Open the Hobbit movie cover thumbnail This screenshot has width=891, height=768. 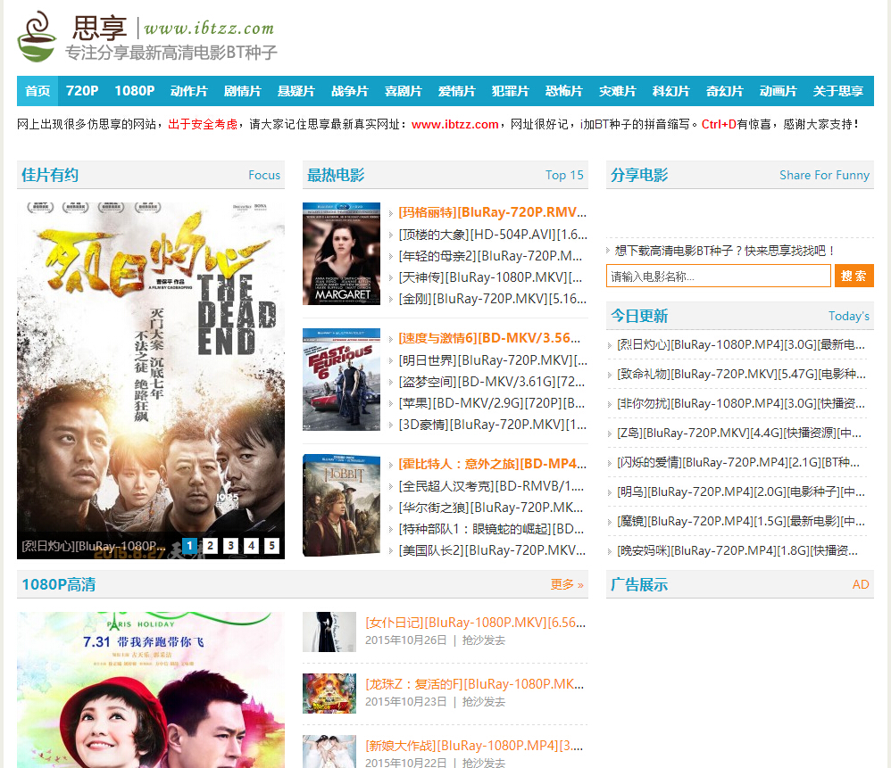342,505
